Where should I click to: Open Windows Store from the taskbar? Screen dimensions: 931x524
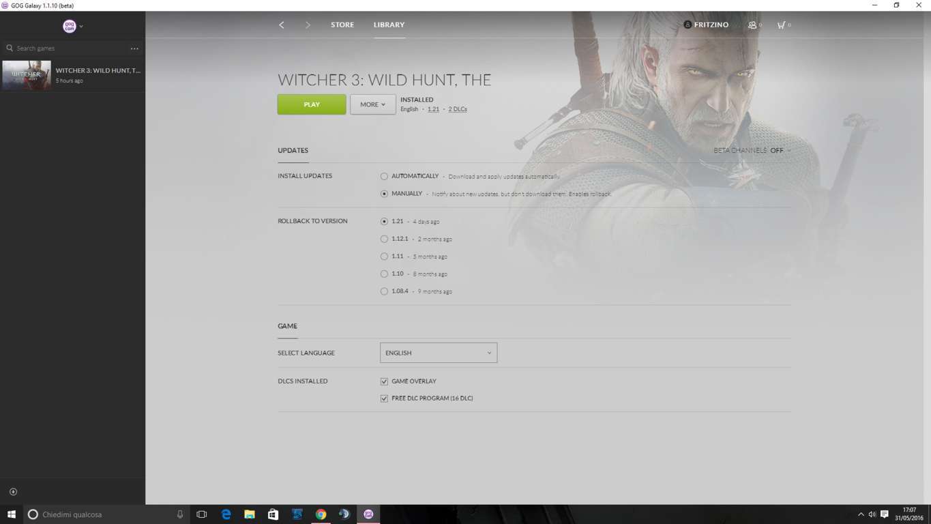274,514
